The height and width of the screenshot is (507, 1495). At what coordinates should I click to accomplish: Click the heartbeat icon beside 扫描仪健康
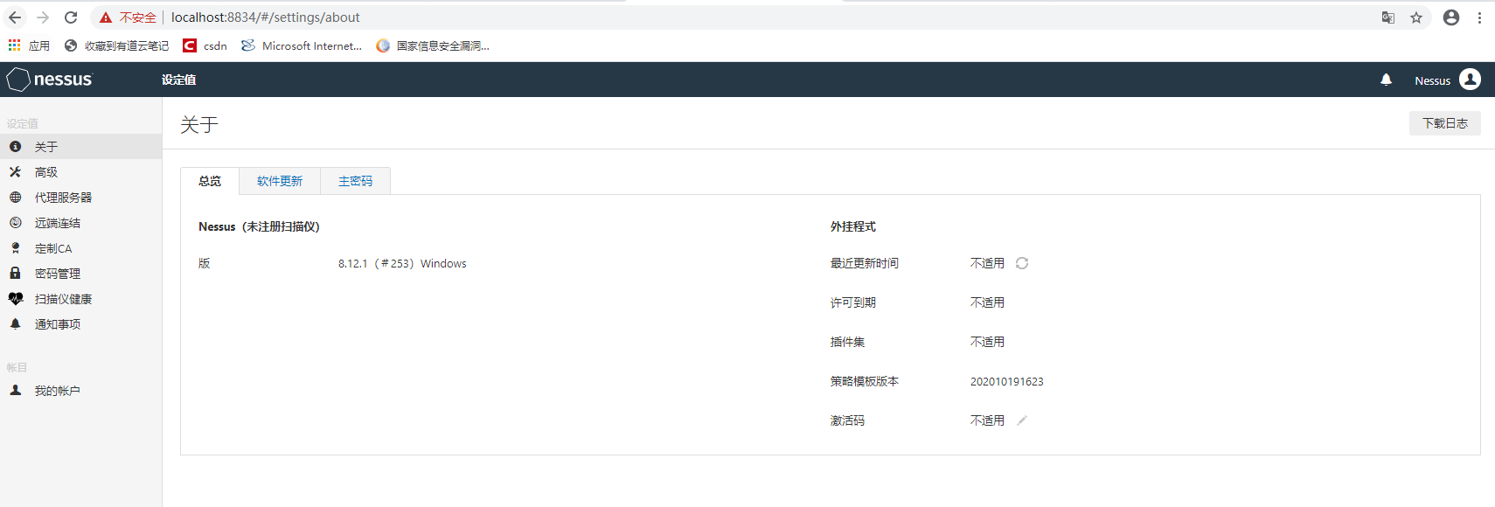pyautogui.click(x=16, y=299)
